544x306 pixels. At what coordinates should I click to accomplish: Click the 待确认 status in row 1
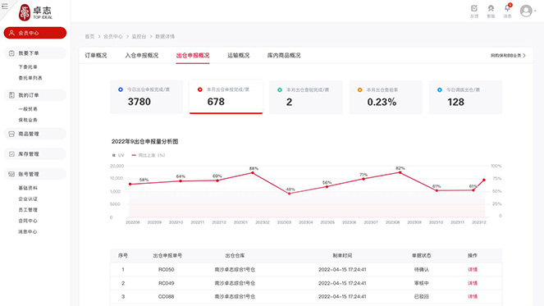422,270
